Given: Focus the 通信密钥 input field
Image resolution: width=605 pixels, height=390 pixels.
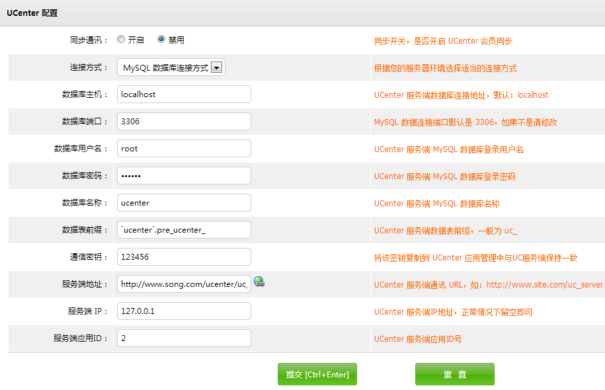Looking at the screenshot, I should tap(184, 257).
